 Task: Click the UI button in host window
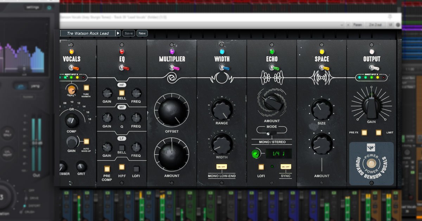(390, 25)
